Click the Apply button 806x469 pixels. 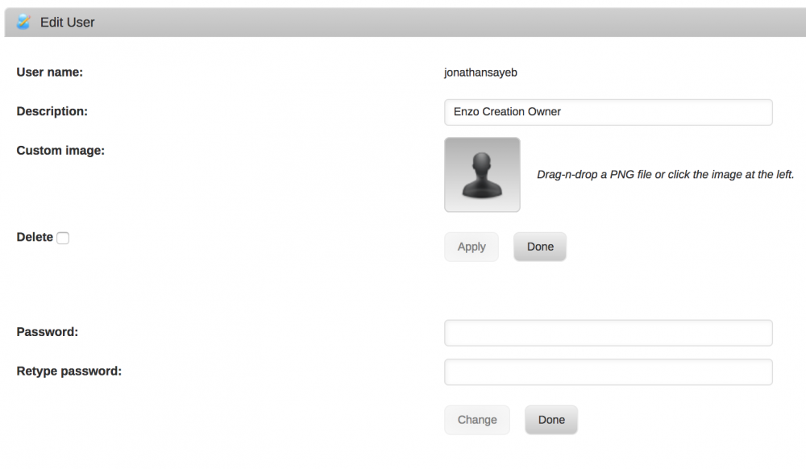(472, 247)
